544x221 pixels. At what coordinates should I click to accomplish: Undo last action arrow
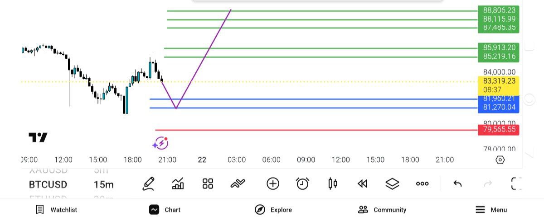457,183
